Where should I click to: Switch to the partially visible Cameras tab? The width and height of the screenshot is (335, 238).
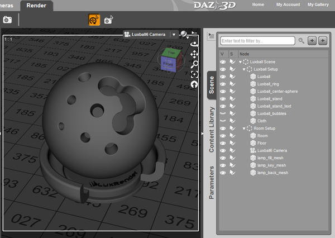click(6, 6)
